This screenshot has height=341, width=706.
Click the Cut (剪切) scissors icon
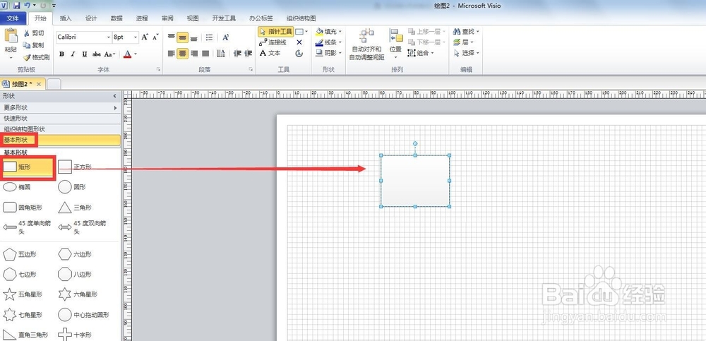point(26,33)
